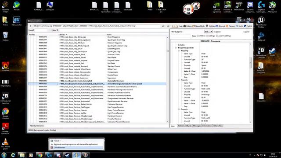Open the Fallout 4 taskbar icon

point(86,155)
